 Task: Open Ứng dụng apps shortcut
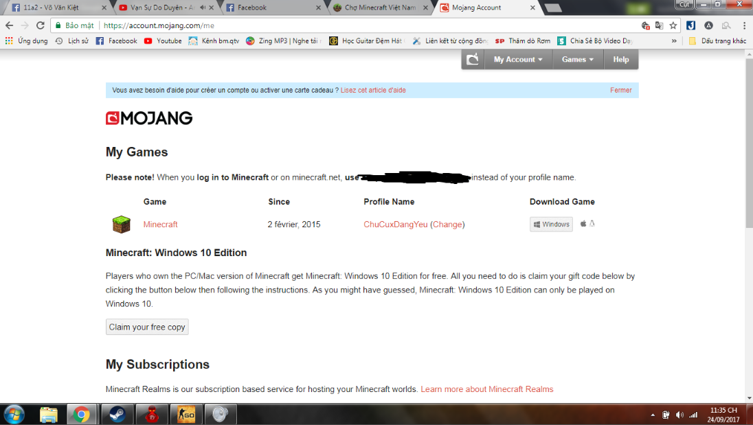[x=26, y=41]
